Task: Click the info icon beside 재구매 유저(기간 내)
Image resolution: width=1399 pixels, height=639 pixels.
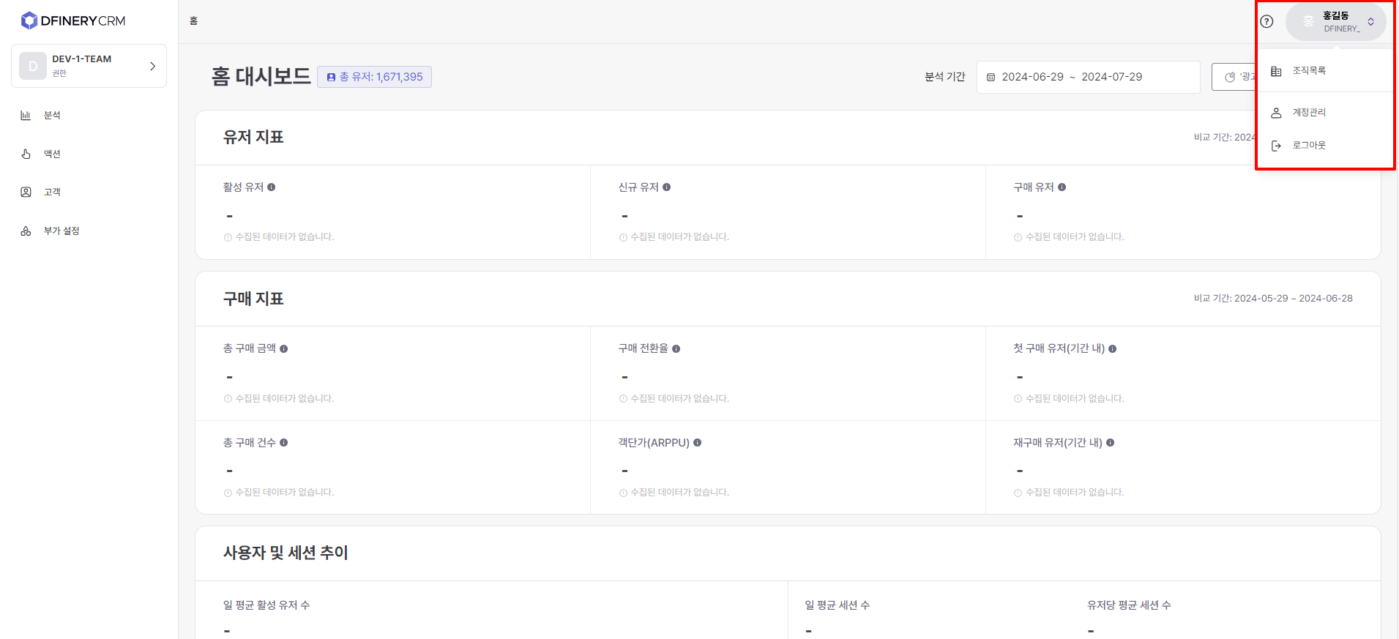Action: [x=1111, y=443]
